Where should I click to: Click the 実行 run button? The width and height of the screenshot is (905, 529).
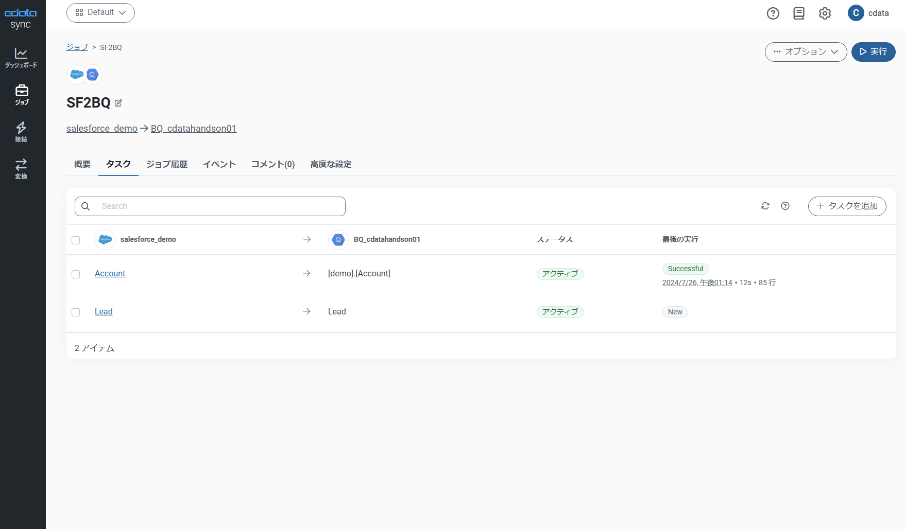pyautogui.click(x=873, y=51)
